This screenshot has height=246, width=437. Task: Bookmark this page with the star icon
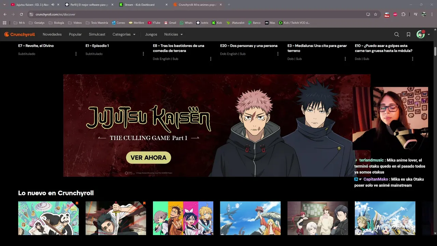376,14
